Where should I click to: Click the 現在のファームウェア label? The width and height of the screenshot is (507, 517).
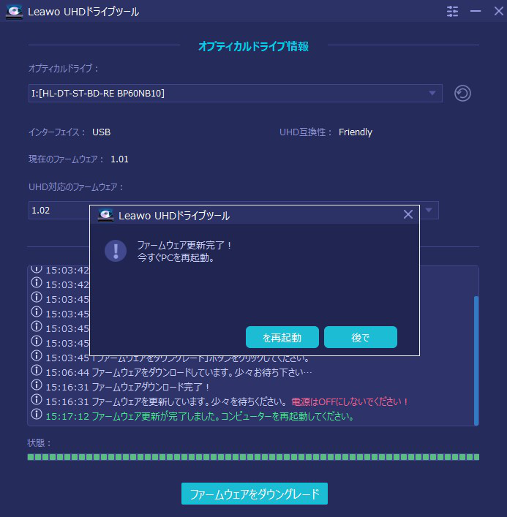tap(66, 159)
